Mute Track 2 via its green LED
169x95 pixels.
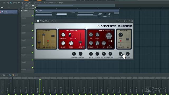coord(32,23)
